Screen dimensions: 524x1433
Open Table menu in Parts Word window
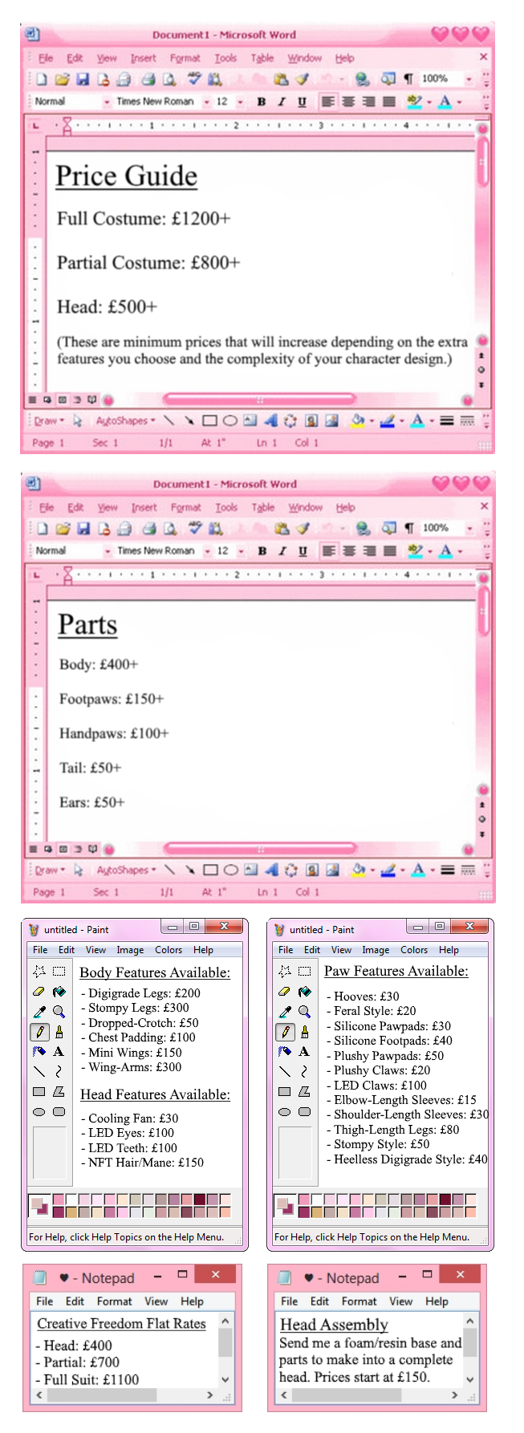tap(263, 507)
